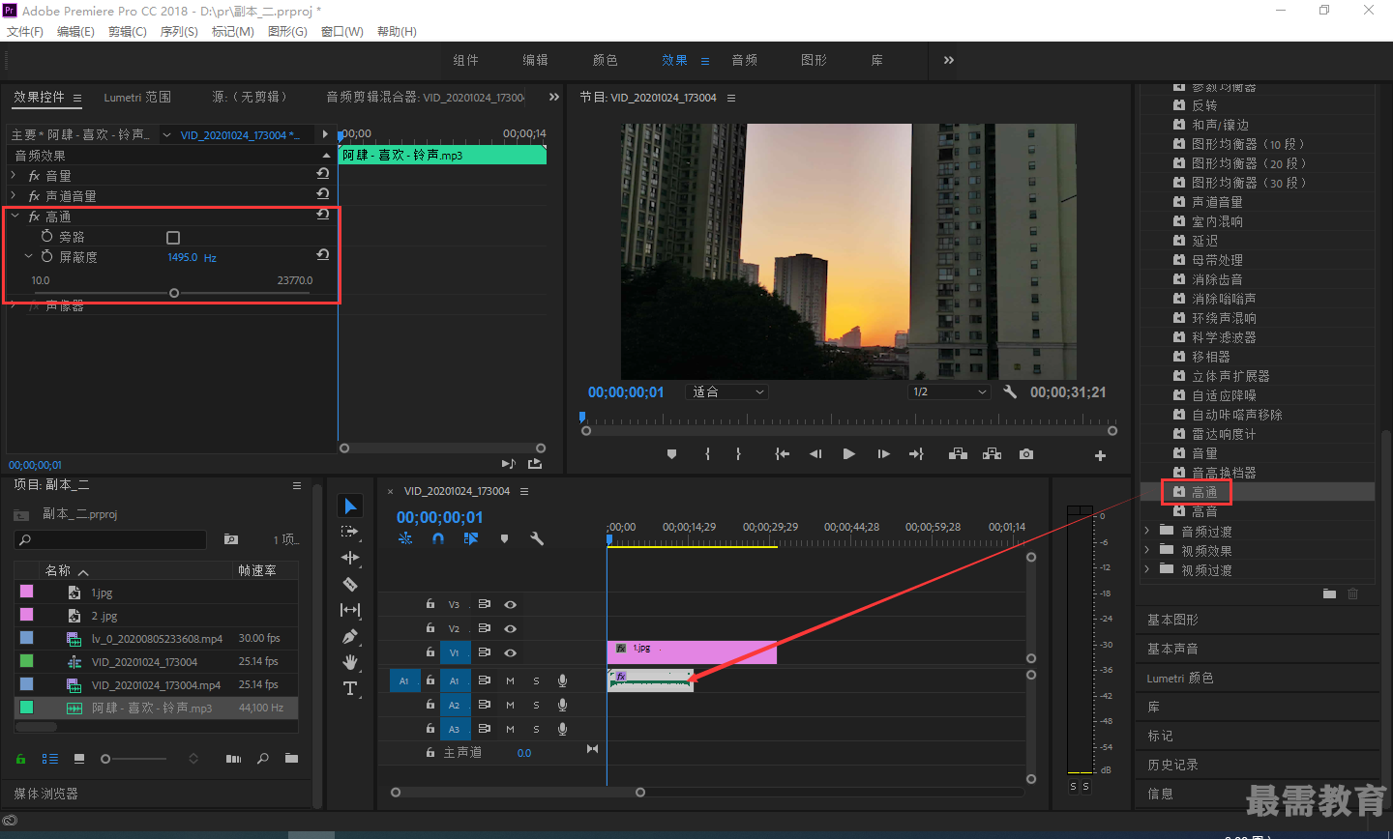Screen dimensions: 1393x839
Task: Add marker in Program monitor
Action: (671, 454)
